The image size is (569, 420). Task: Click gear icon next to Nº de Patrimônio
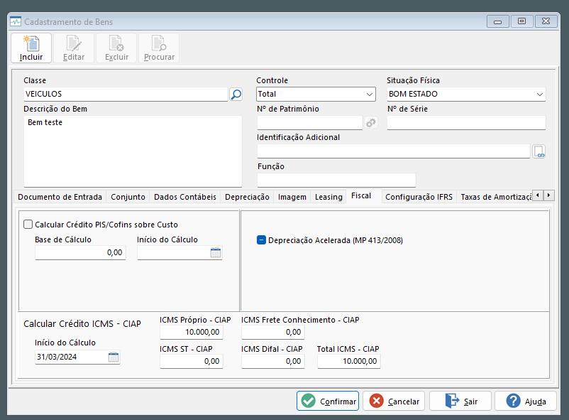tap(370, 123)
